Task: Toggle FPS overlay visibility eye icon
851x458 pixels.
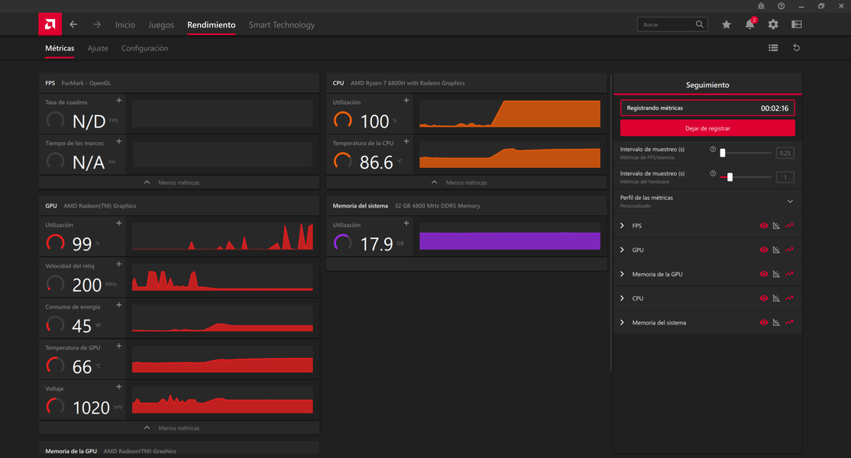Action: click(x=763, y=226)
